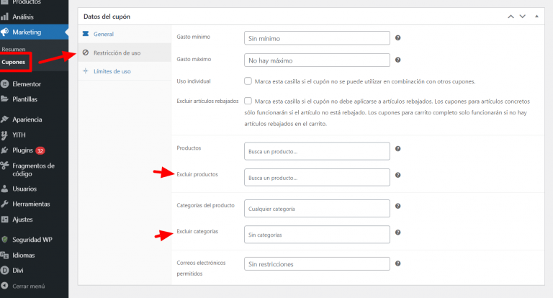Screen dimensions: 553x298
Task: Move the Datos del cupón panel down
Action: pyautogui.click(x=522, y=17)
